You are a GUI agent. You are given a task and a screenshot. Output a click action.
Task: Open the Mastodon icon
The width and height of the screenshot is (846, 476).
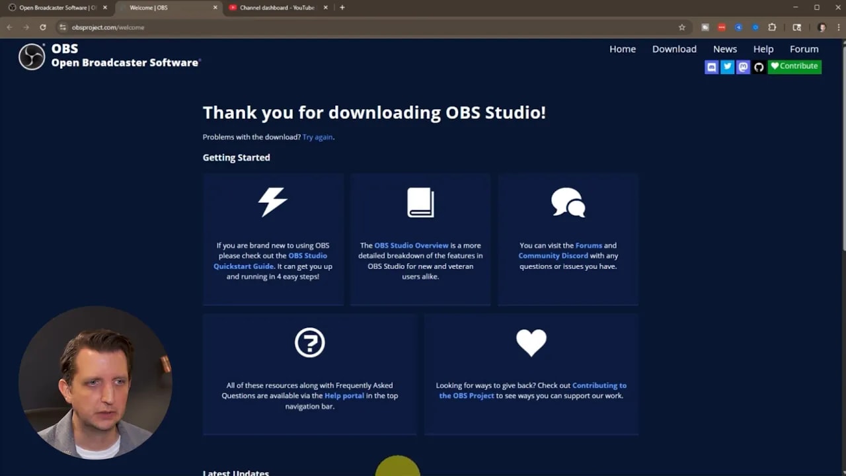pyautogui.click(x=744, y=67)
